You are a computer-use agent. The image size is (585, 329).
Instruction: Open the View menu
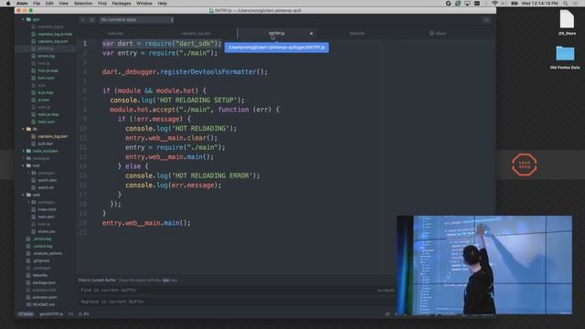63,4
